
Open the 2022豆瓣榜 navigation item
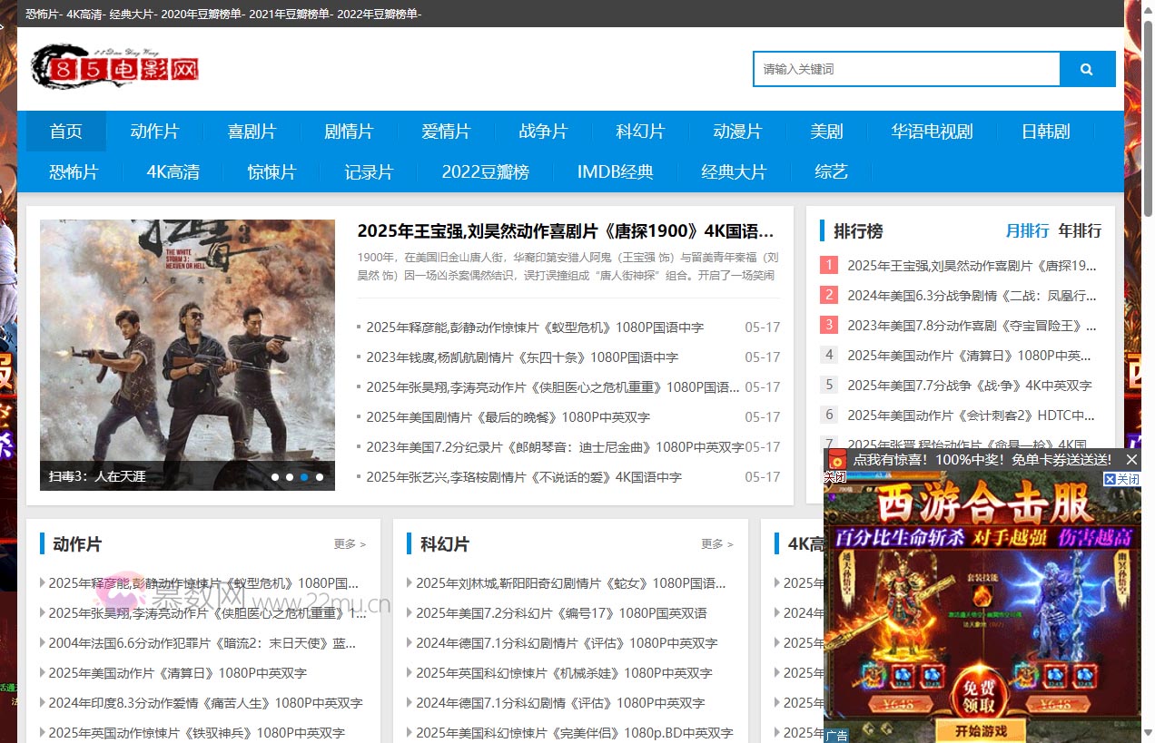click(485, 171)
